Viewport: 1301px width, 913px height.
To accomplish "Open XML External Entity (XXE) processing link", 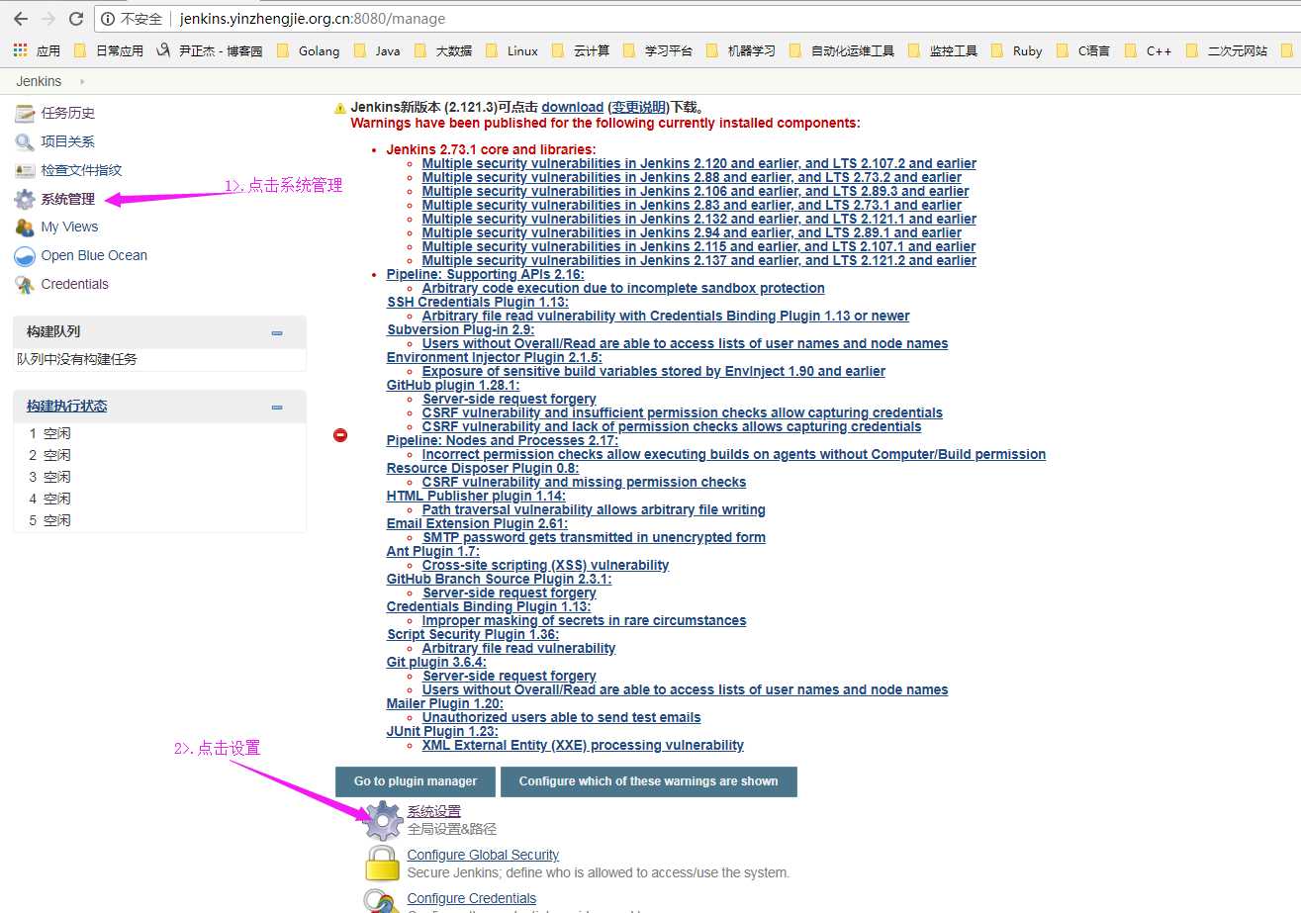I will tap(583, 745).
